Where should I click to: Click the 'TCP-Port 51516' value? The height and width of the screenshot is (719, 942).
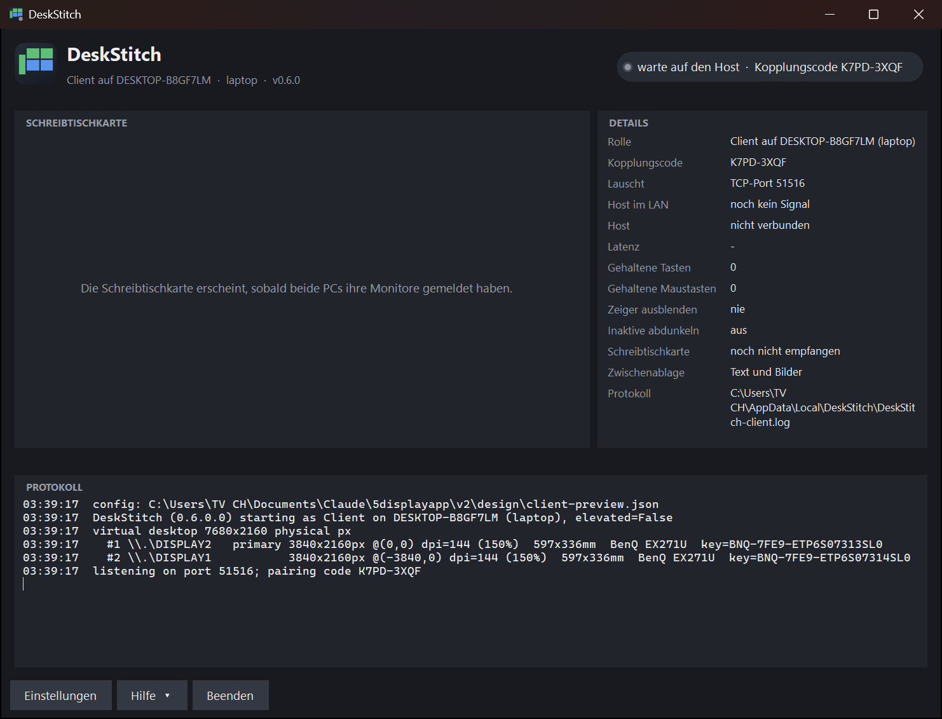point(767,183)
